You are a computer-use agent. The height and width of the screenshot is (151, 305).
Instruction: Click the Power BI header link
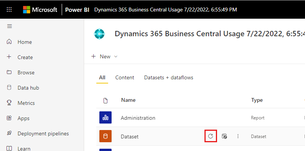pos(77,10)
